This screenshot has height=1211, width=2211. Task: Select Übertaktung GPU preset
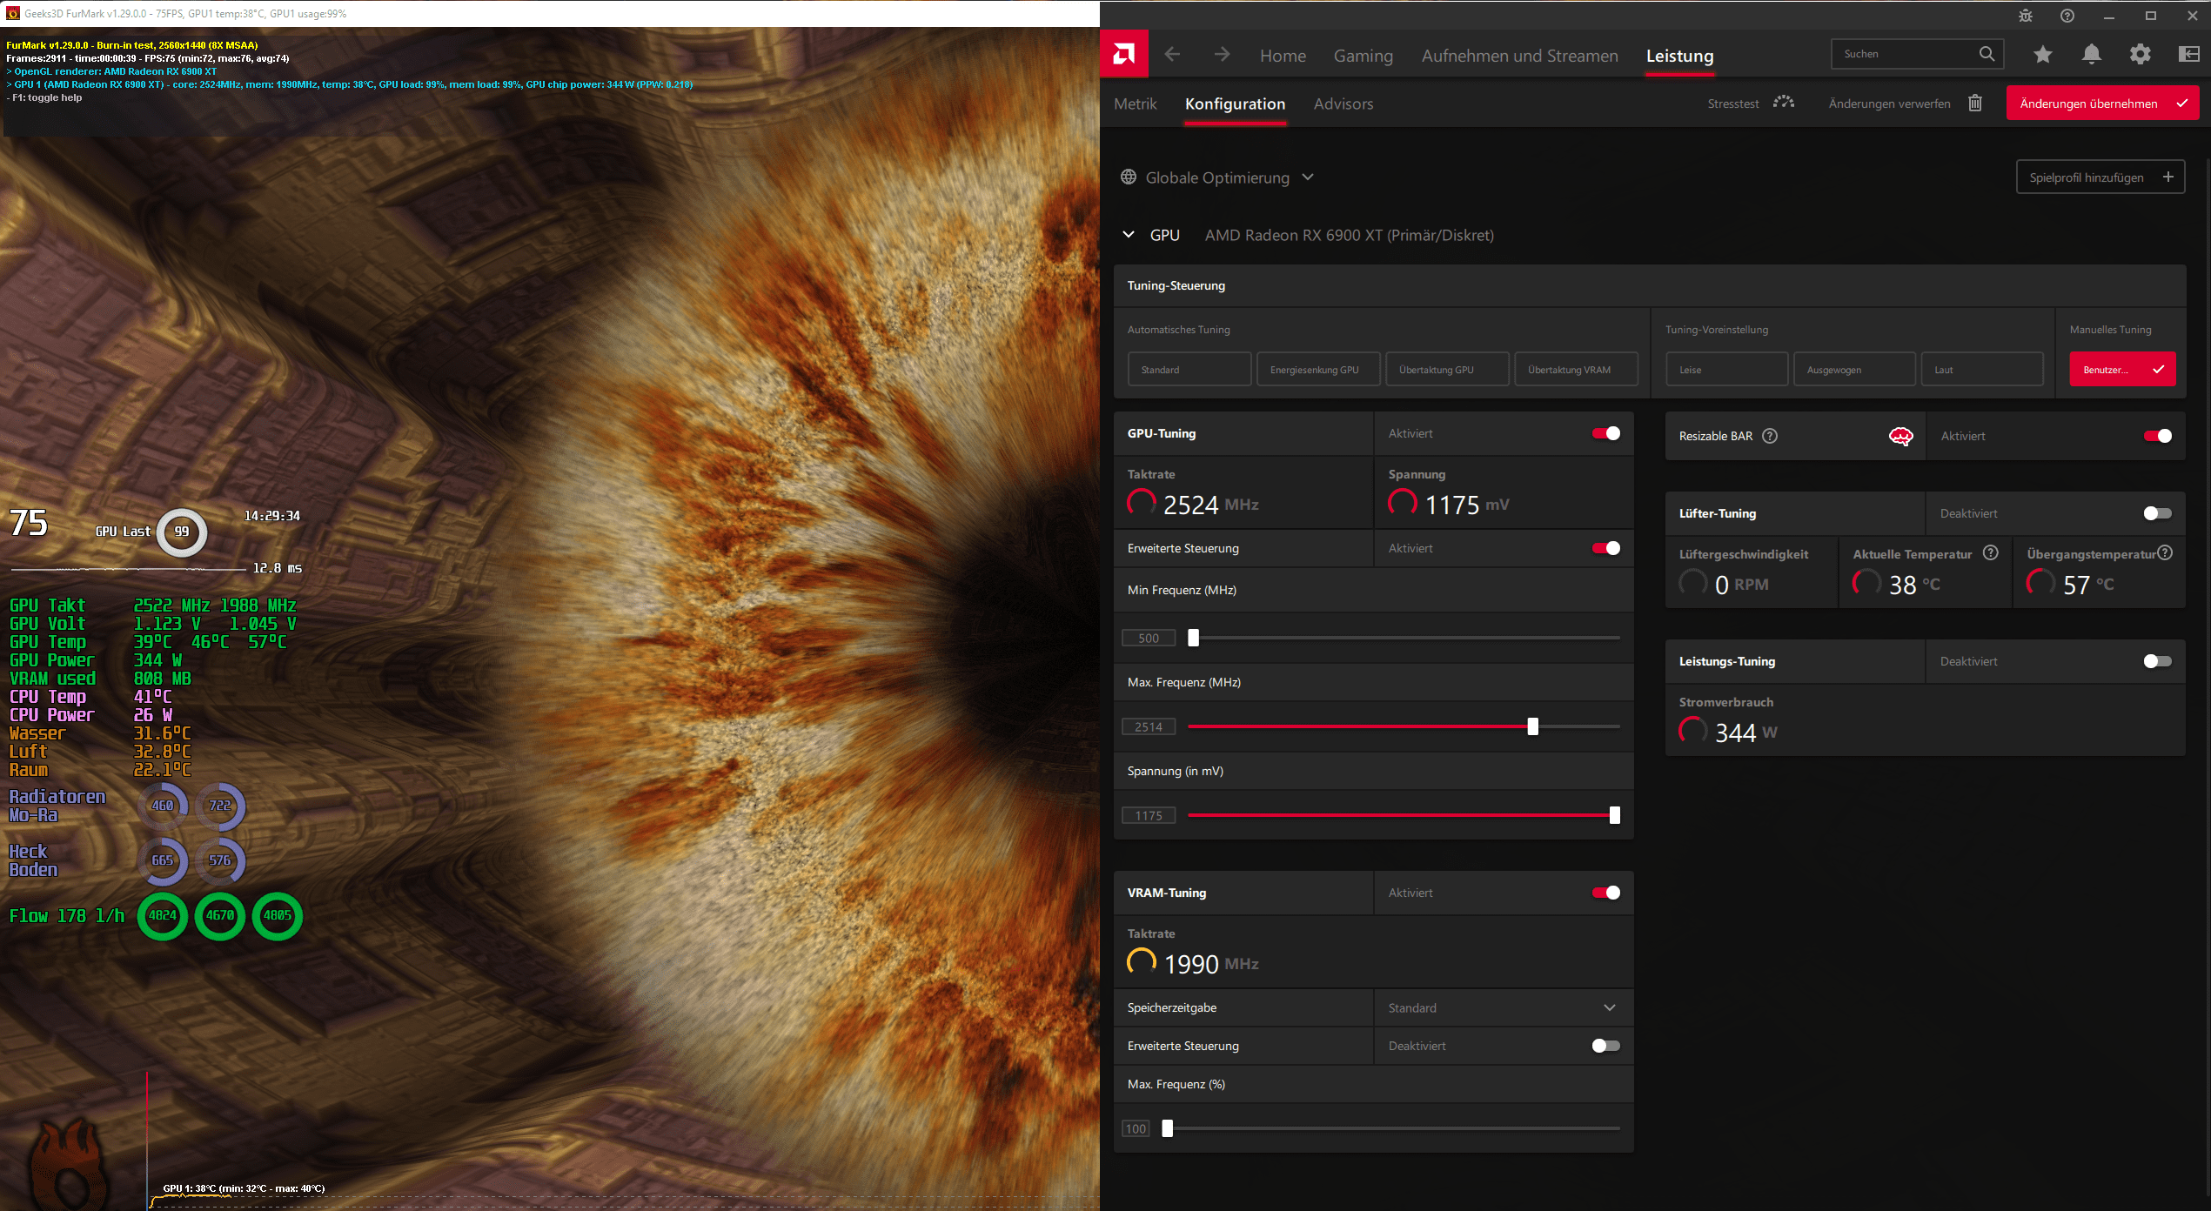point(1446,369)
